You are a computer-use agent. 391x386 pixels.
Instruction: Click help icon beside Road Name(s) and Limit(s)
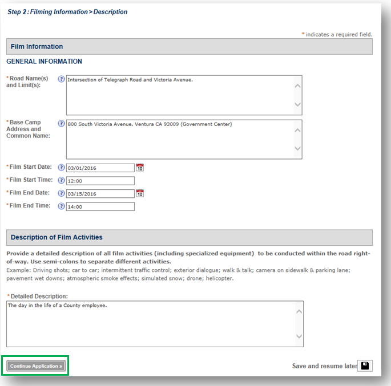[x=62, y=80]
